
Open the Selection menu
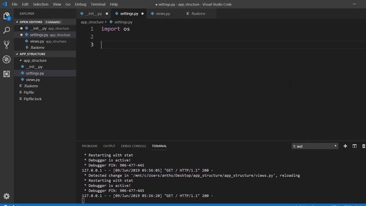tap(41, 4)
